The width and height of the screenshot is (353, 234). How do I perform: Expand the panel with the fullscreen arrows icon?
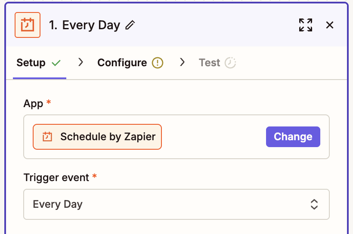tap(306, 25)
